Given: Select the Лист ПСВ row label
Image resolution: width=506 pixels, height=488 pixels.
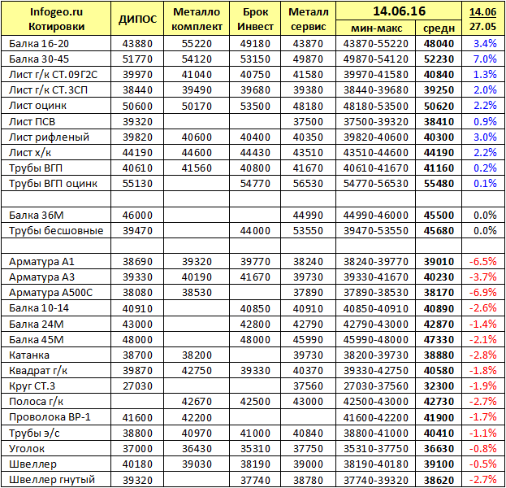Looking at the screenshot, I should (32, 121).
